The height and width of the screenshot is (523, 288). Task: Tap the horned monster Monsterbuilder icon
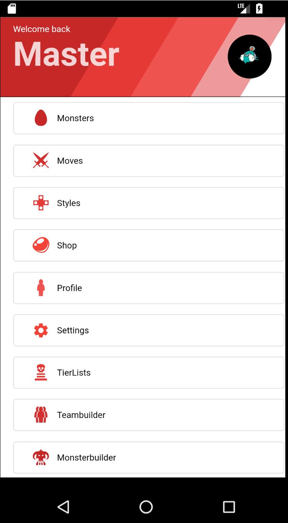click(x=41, y=457)
